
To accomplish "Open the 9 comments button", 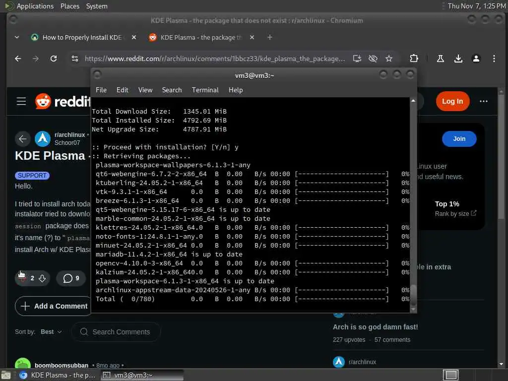I will tap(71, 278).
